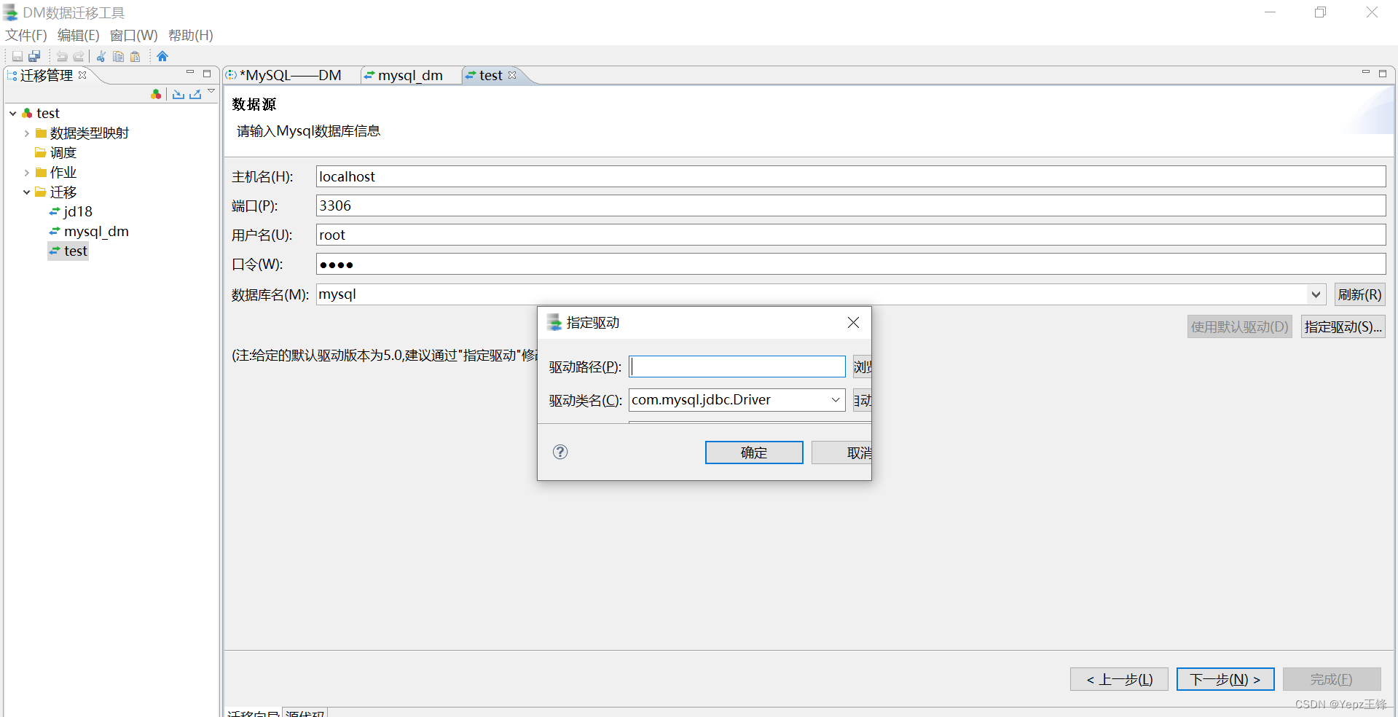Click the 上一步(L) button
The width and height of the screenshot is (1398, 717).
[x=1119, y=679]
